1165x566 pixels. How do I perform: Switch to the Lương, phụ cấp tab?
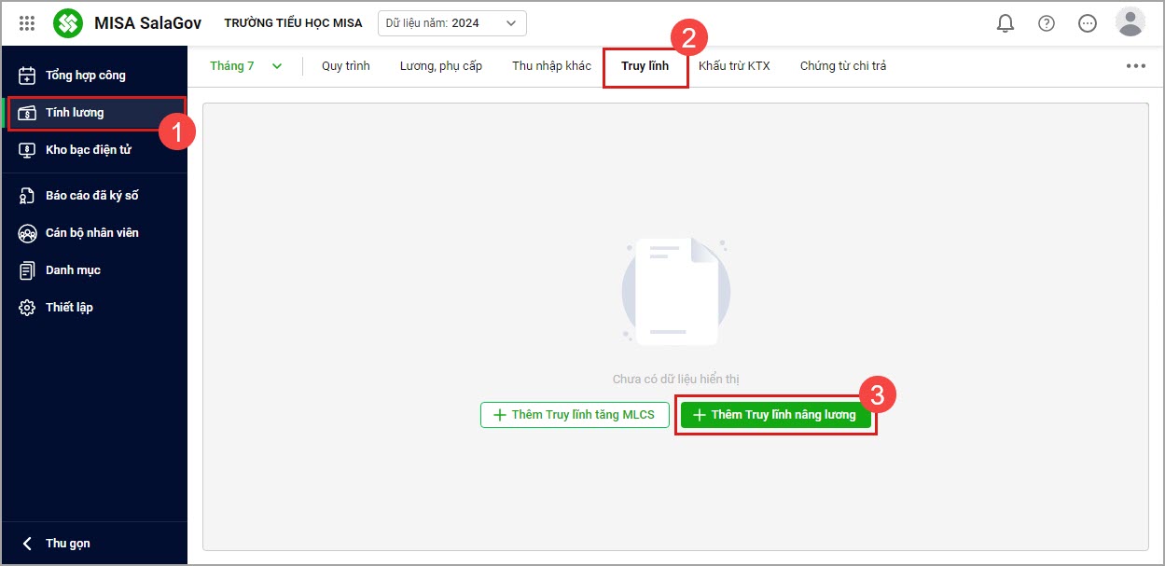(440, 66)
